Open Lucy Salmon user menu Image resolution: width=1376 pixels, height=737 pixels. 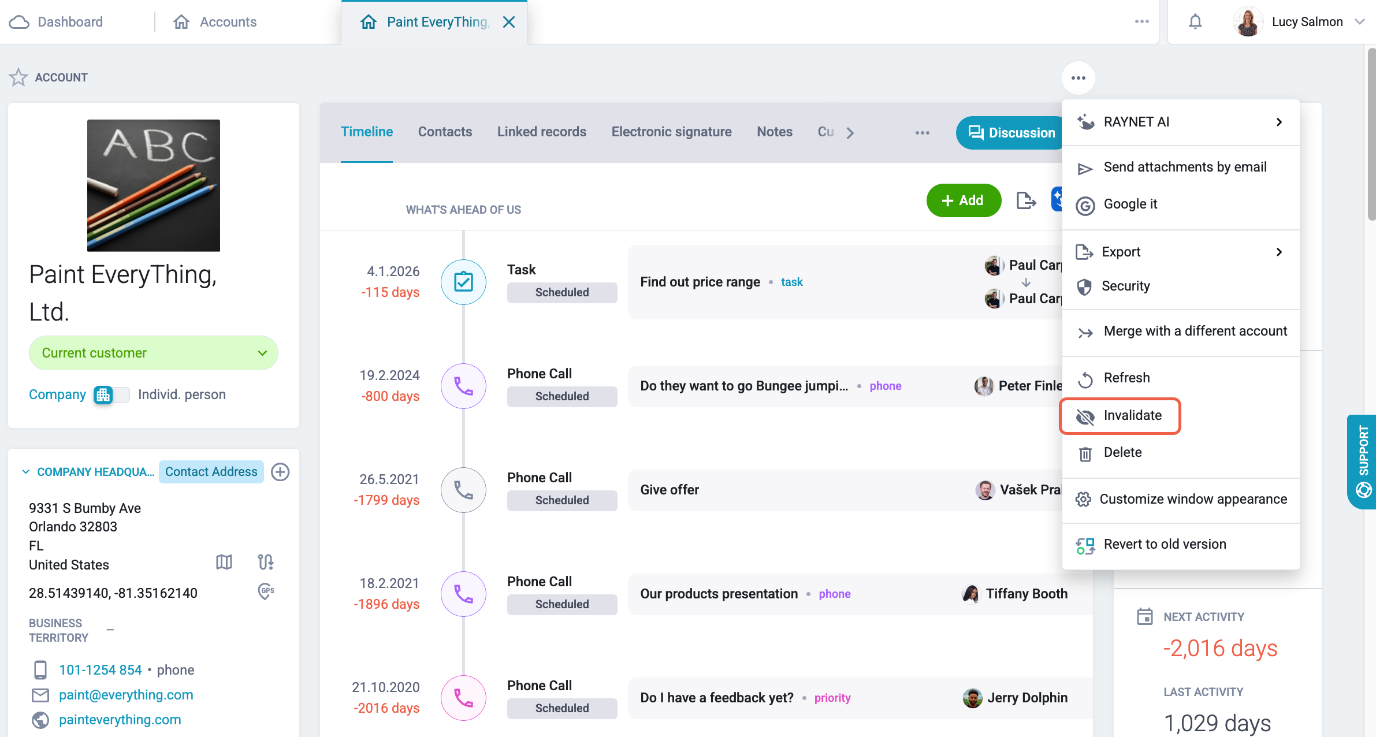[x=1300, y=22]
